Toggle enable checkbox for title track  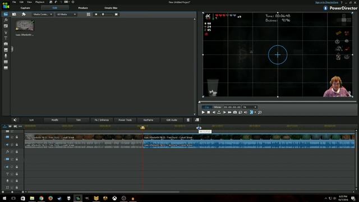(12, 174)
